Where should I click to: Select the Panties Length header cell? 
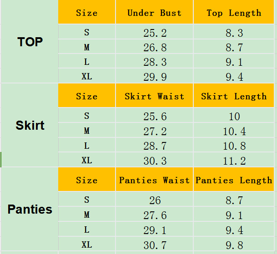pyautogui.click(x=234, y=181)
